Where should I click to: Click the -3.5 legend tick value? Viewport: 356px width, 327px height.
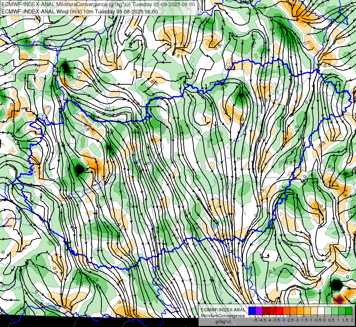pyautogui.click(x=276, y=320)
